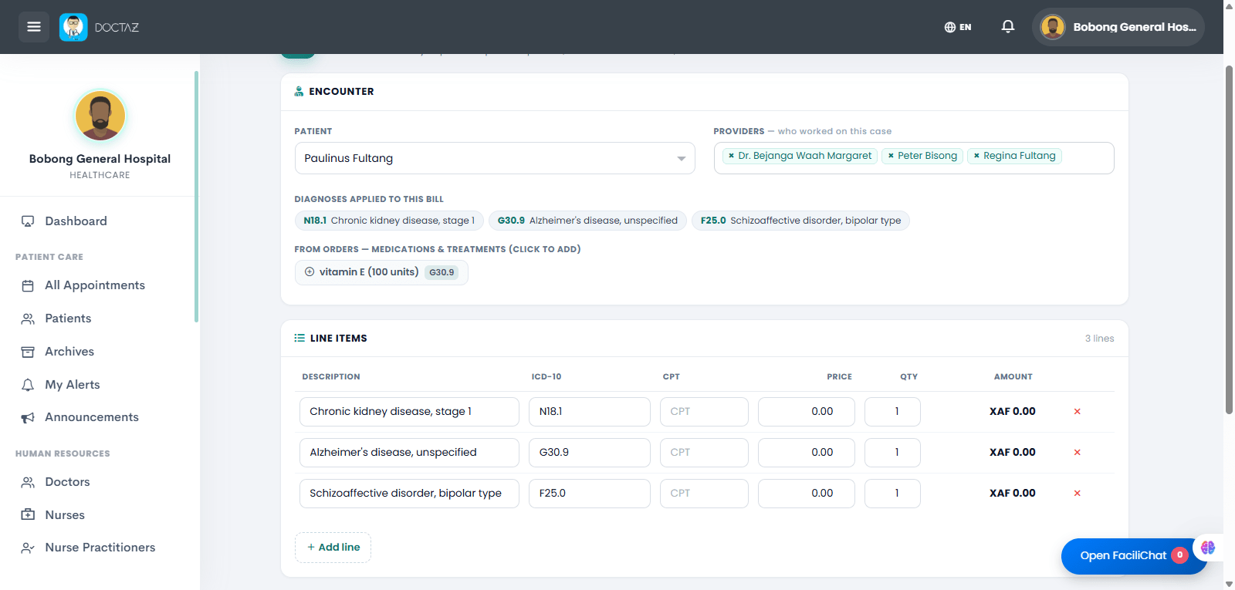Open My Alerts in sidebar
The height and width of the screenshot is (590, 1235).
tap(73, 385)
